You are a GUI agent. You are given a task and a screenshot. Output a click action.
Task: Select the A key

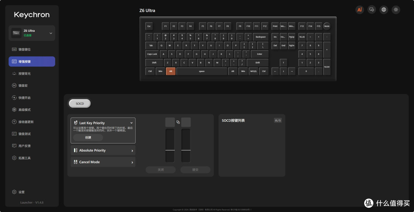click(163, 54)
